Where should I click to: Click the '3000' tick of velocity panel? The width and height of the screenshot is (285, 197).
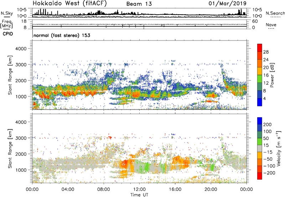tap(21, 138)
